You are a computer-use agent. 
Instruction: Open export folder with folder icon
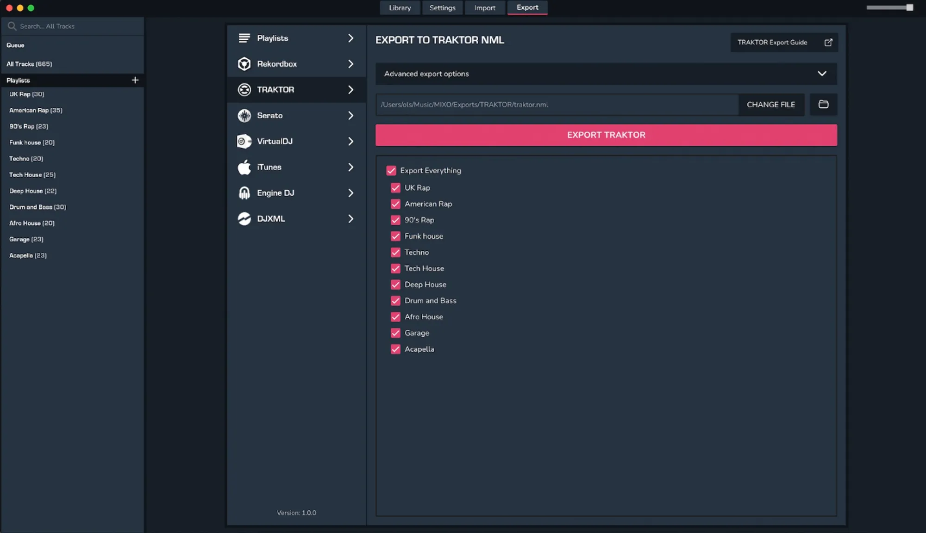tap(823, 105)
